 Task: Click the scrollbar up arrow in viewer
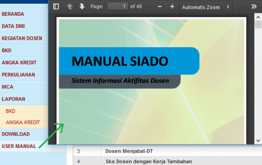point(258,17)
